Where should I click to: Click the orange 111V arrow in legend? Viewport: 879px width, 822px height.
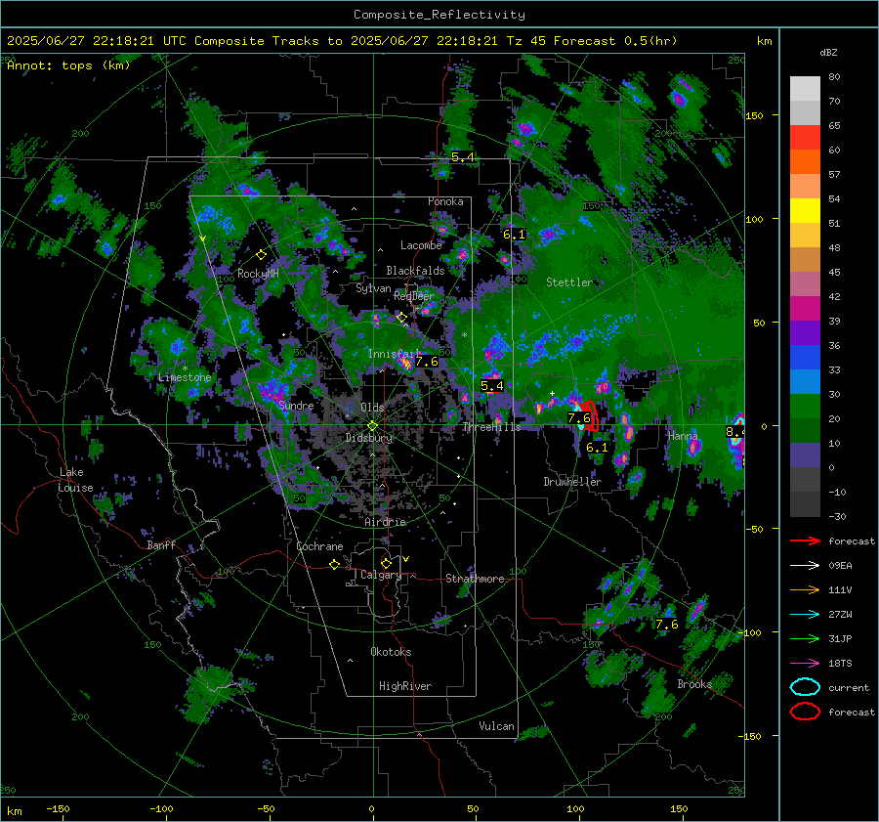click(x=805, y=589)
